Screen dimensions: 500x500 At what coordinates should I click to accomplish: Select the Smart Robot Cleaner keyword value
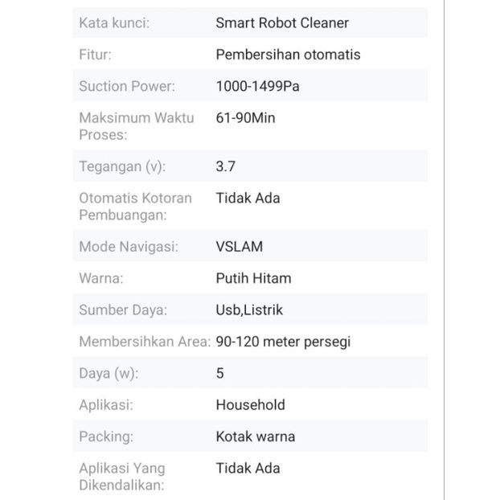point(282,23)
